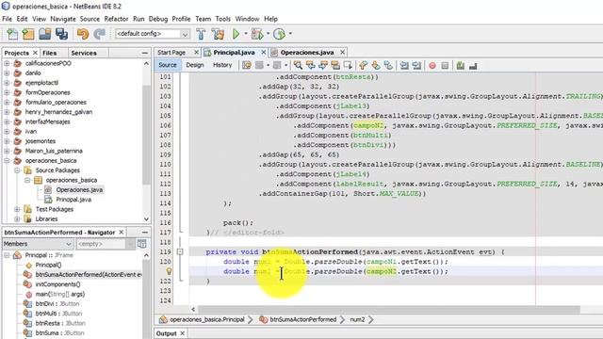Screen dimensions: 603x339
Task: Toggle Navigator filter button beside empty dropdown
Action: [x=142, y=244]
